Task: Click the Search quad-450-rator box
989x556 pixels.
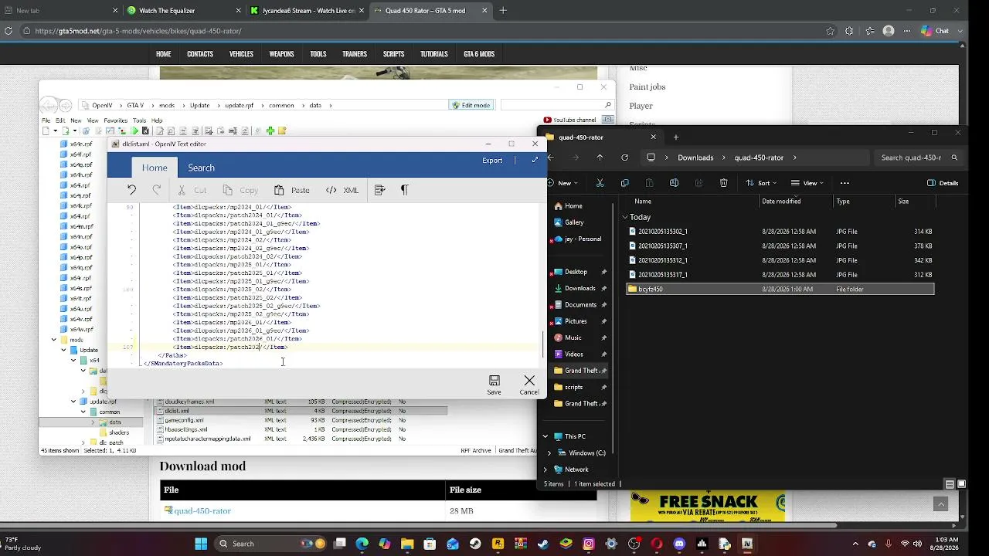Action: click(x=917, y=158)
